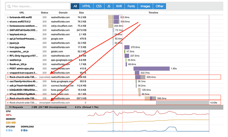
Task: Select the JS filter tab
Action: (109, 6)
